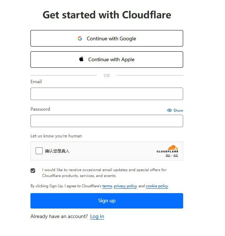Click the email updates label text

click(x=104, y=173)
